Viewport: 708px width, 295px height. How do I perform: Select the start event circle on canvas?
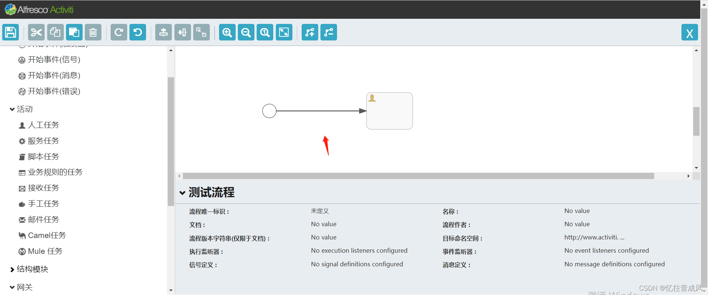click(x=269, y=111)
